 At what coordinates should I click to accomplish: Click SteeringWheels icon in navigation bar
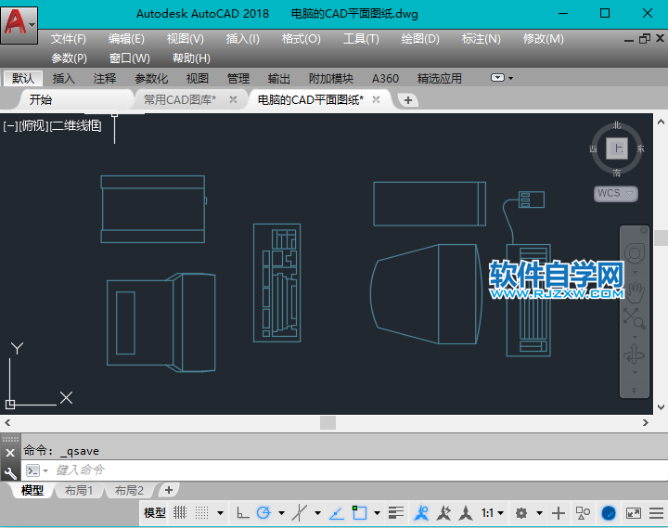[x=635, y=254]
